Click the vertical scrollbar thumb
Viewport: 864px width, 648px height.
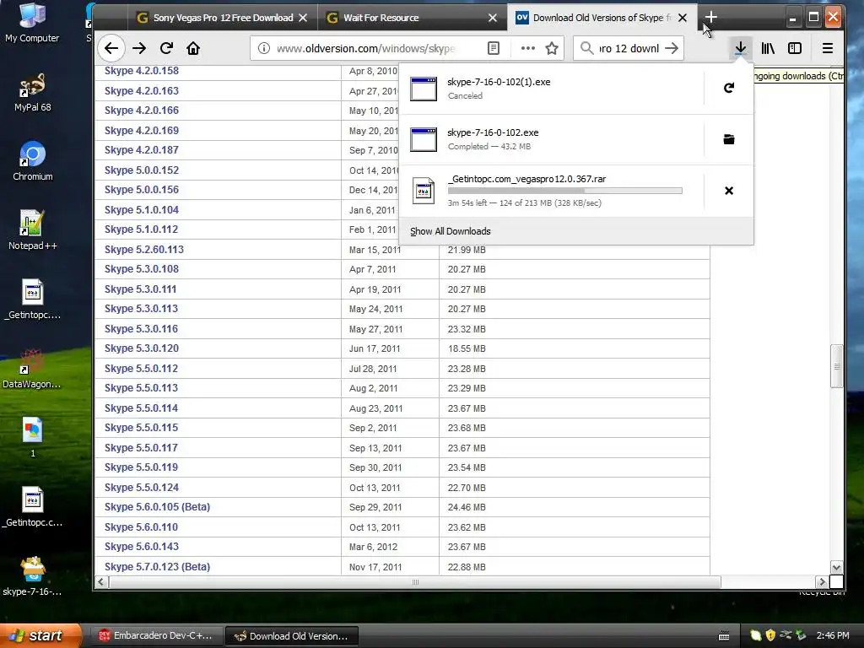(836, 366)
